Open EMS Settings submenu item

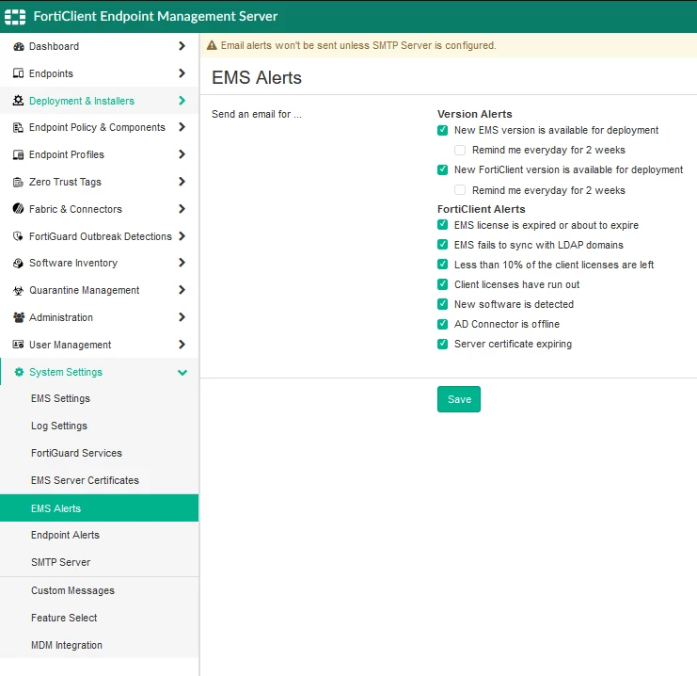99,399
